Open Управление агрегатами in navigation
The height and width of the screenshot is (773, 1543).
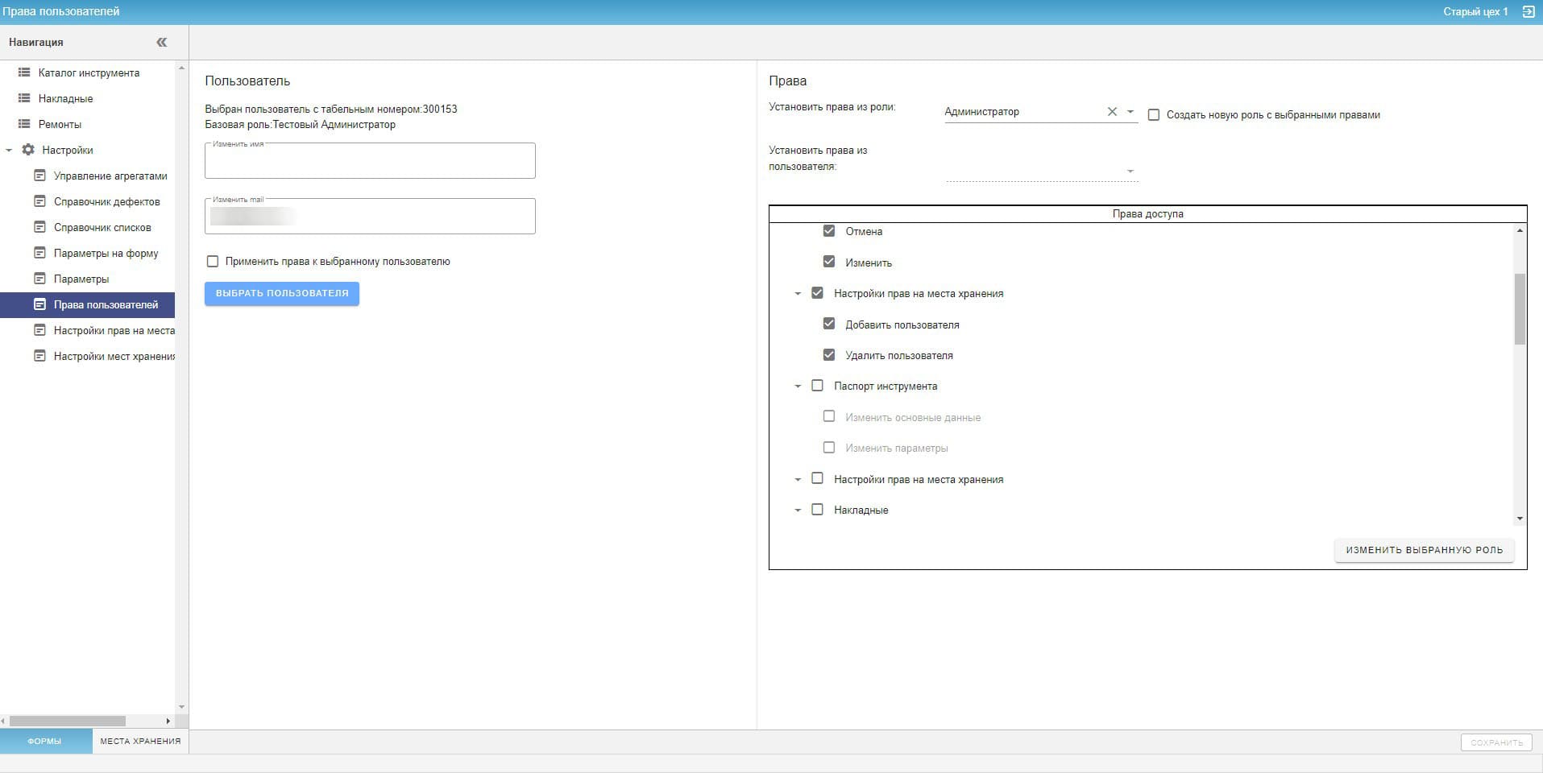pos(110,176)
